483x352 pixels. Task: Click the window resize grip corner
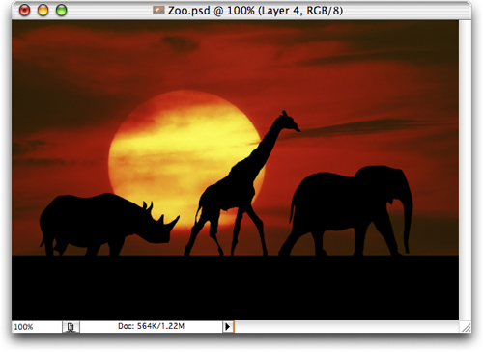[x=466, y=327]
